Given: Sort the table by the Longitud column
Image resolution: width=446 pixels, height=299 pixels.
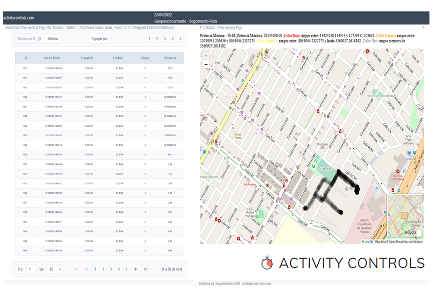Looking at the screenshot, I should click(87, 58).
